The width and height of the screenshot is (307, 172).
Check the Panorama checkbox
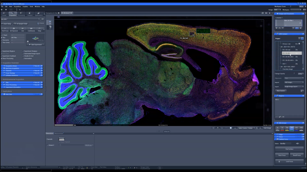click(x=2, y=40)
